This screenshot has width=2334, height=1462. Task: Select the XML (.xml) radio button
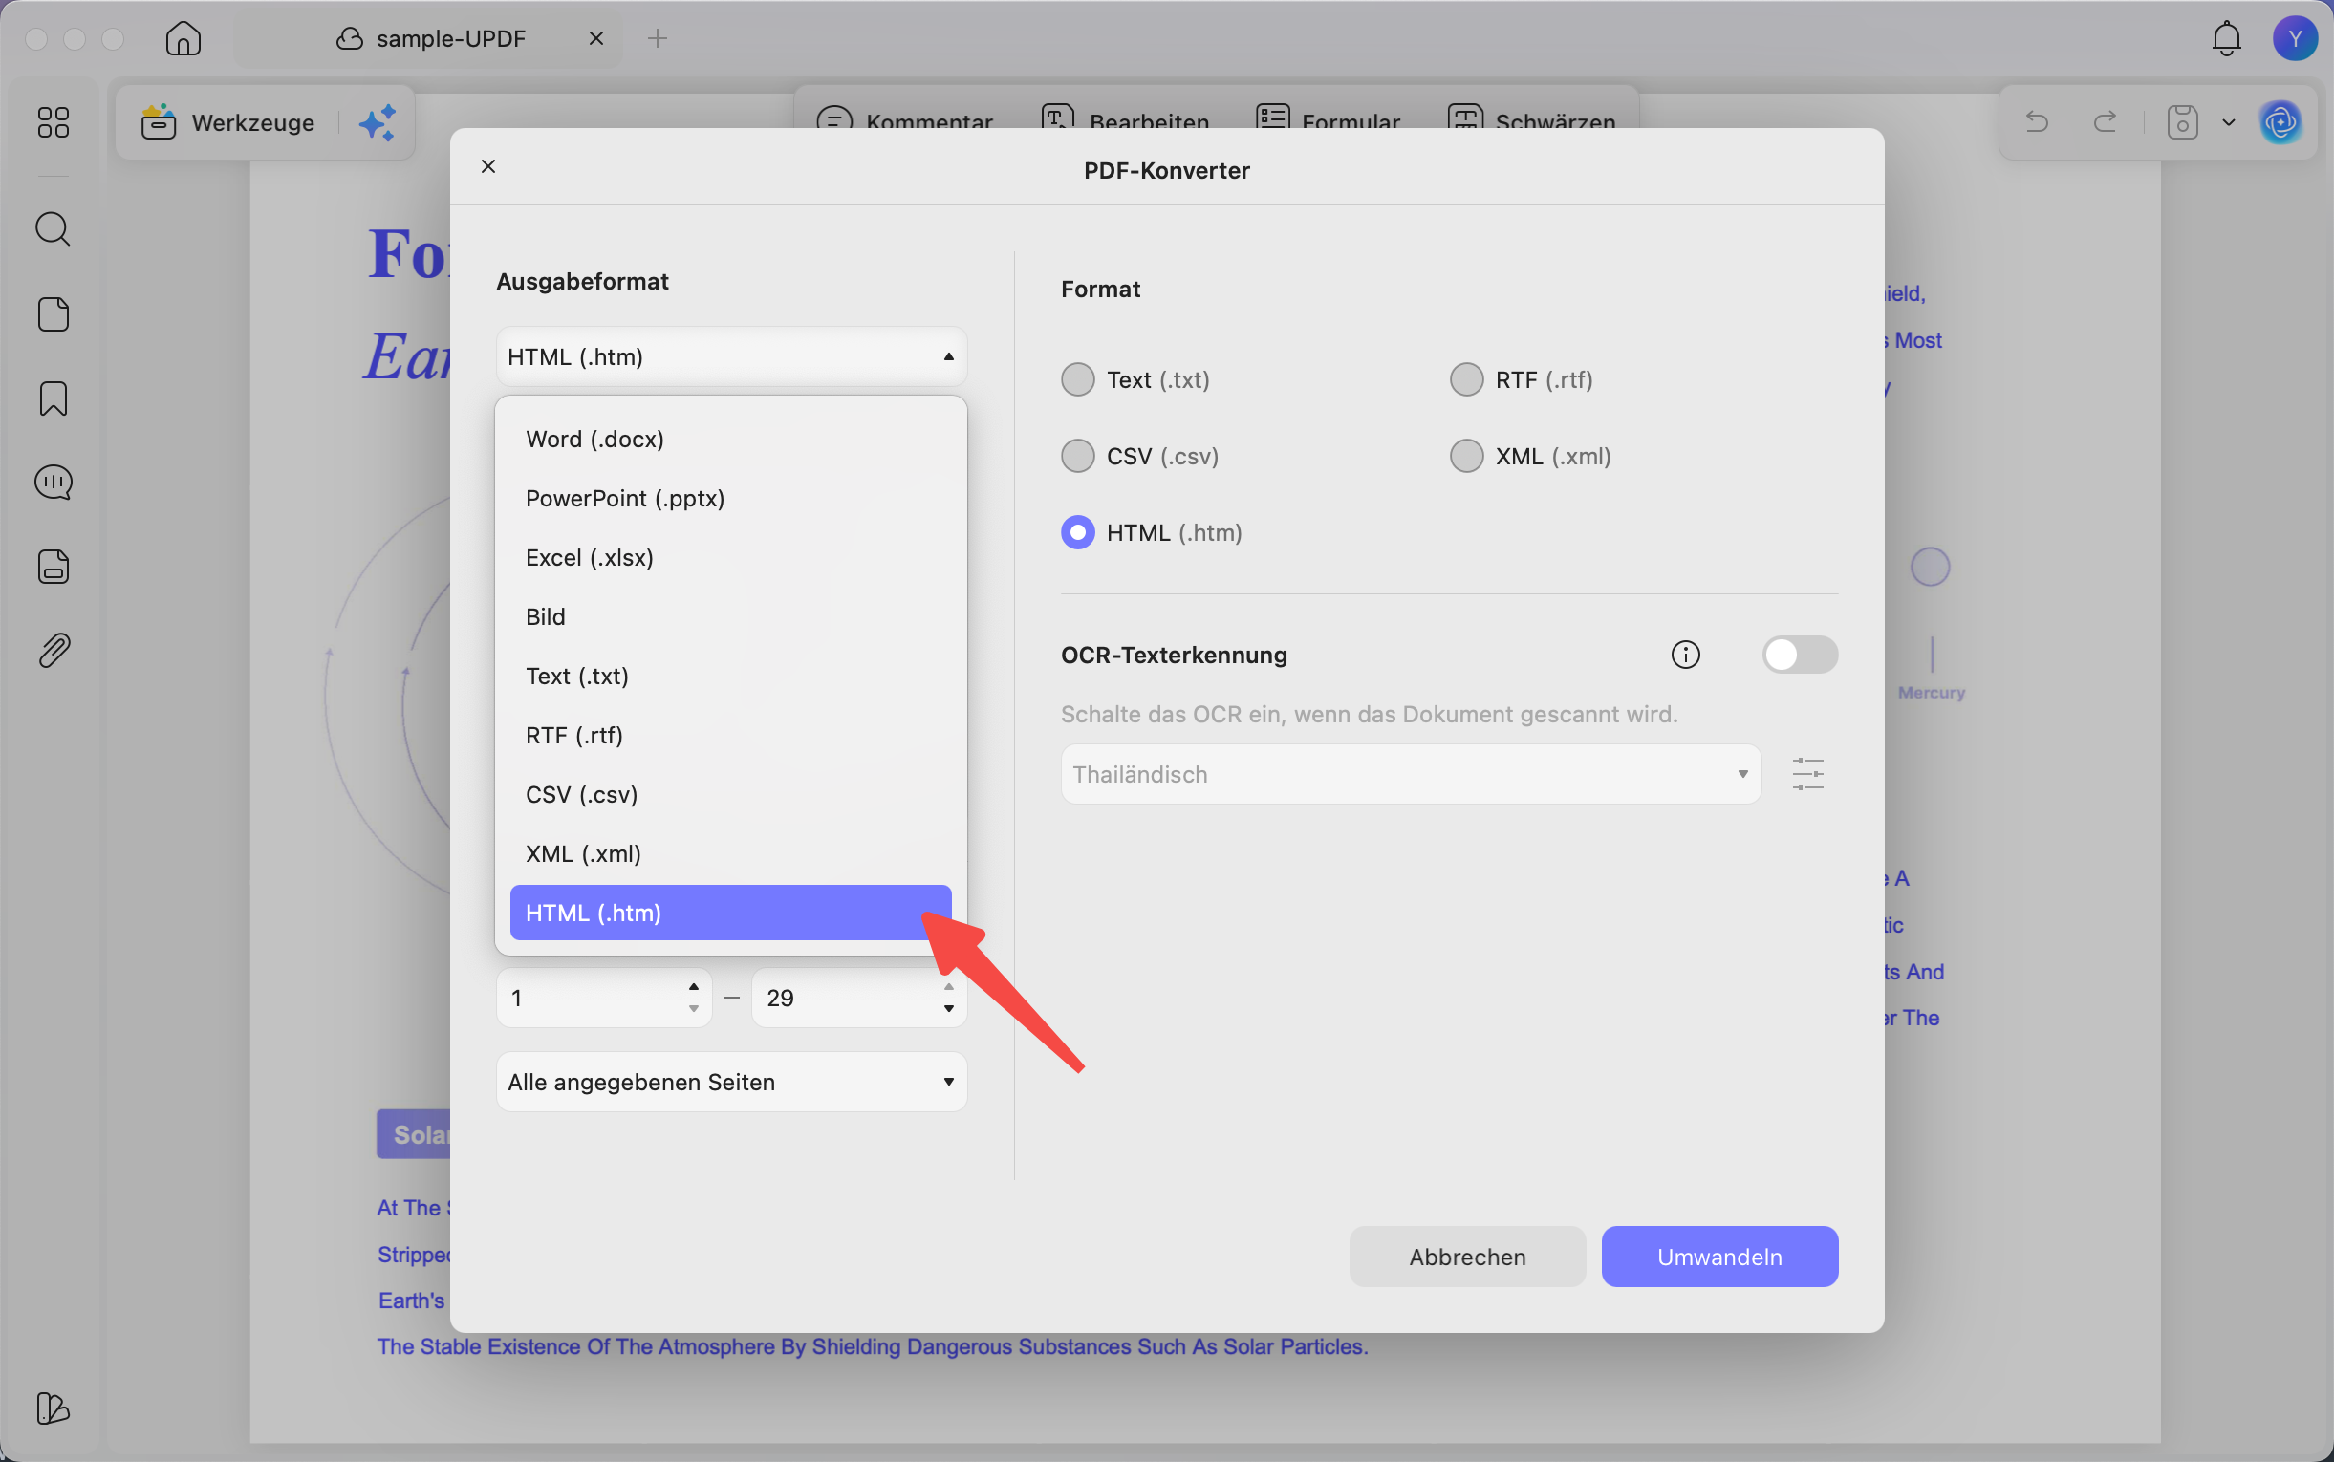(x=1467, y=456)
